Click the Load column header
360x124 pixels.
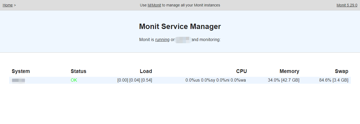point(146,71)
